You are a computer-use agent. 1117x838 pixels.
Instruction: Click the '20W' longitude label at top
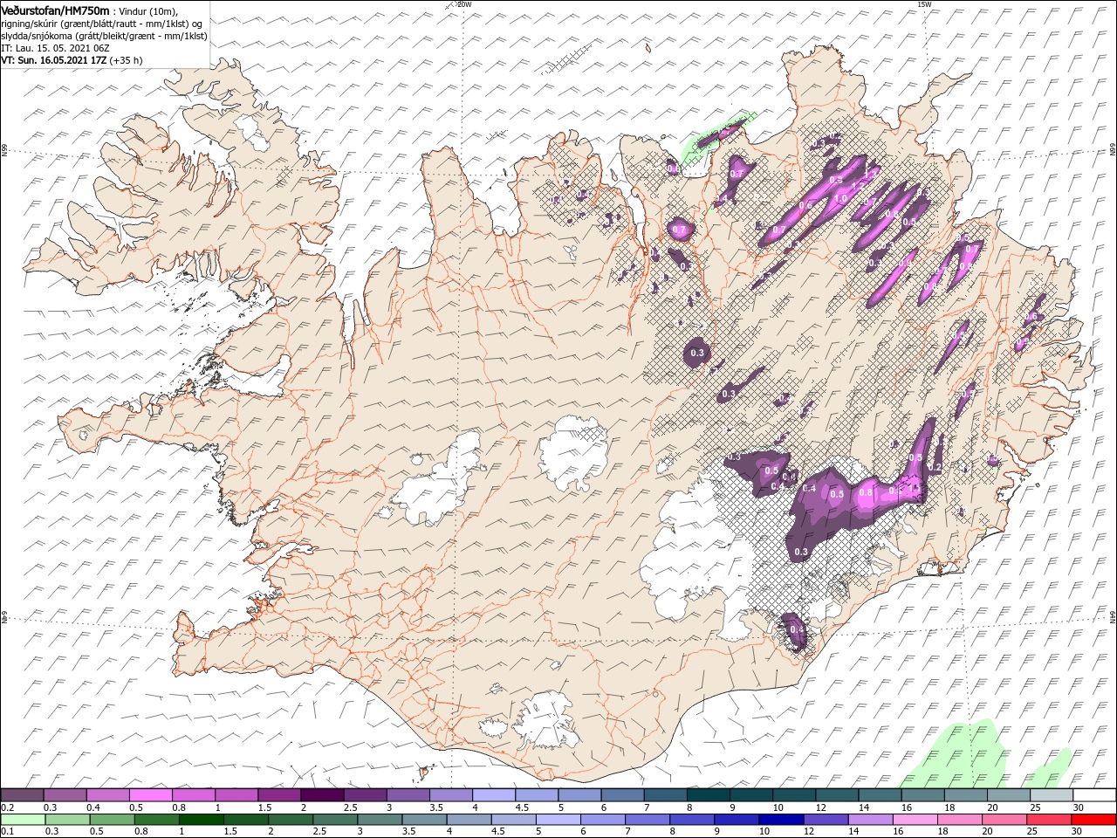464,4
